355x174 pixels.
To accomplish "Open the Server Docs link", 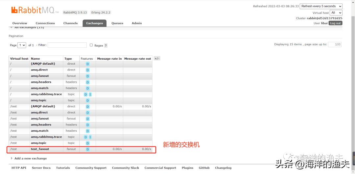I will pos(41,168).
